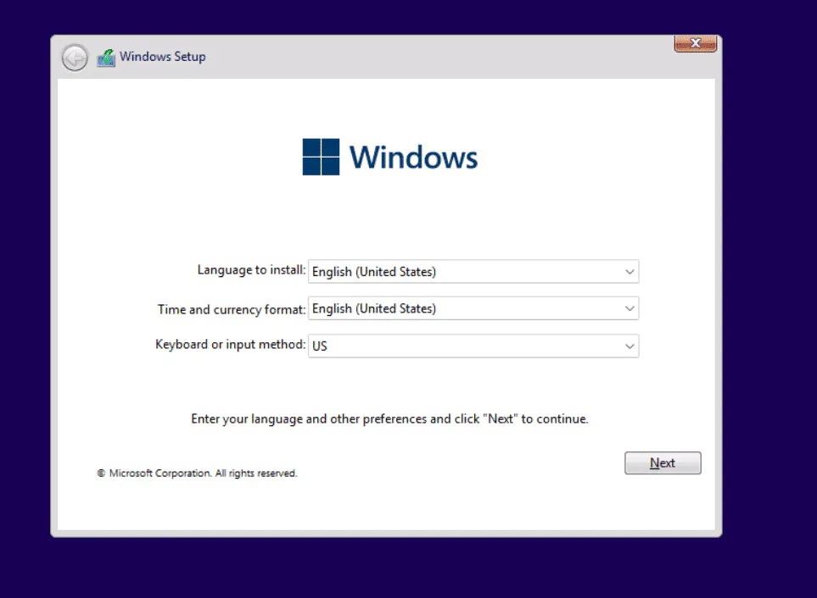The width and height of the screenshot is (817, 598).
Task: Click the "Language to install:" label
Action: pyautogui.click(x=251, y=270)
